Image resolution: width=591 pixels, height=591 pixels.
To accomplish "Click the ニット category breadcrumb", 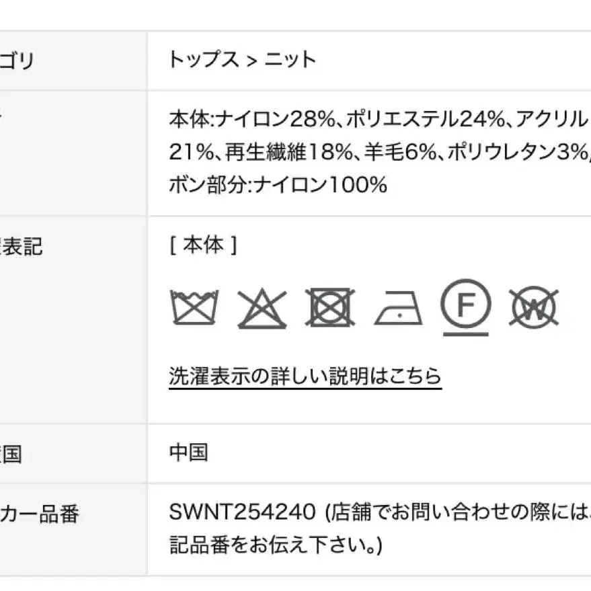I will point(290,60).
